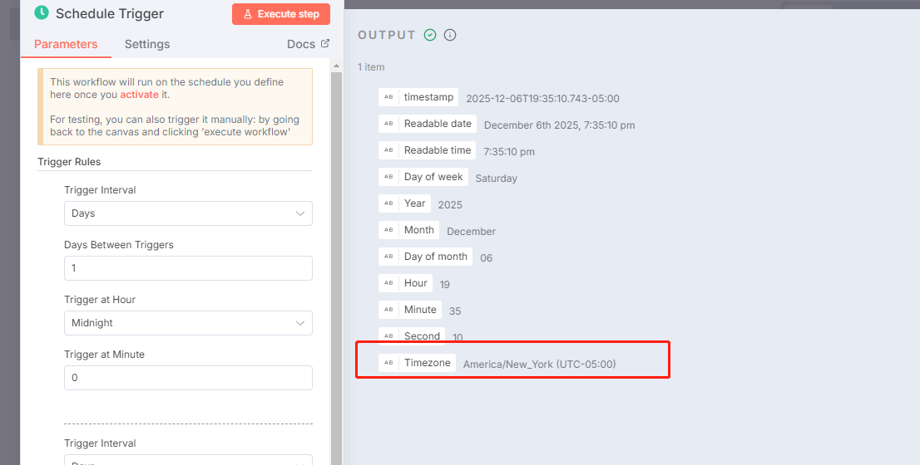Select the Second field label
This screenshot has width=920, height=465.
click(x=422, y=335)
